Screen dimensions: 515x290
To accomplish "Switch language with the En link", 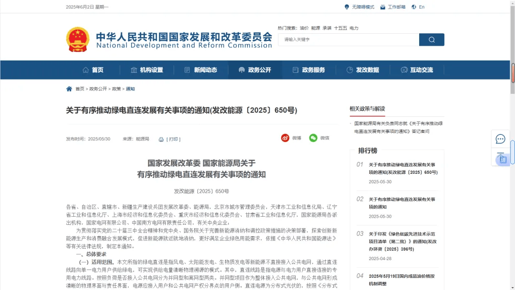I will 422,7.
